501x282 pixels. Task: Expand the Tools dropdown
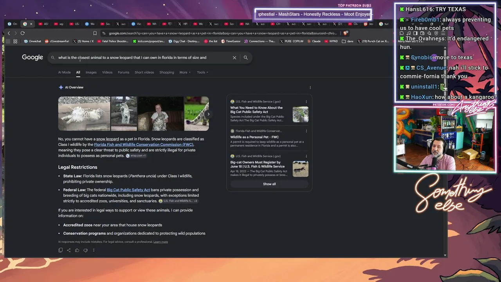[202, 72]
